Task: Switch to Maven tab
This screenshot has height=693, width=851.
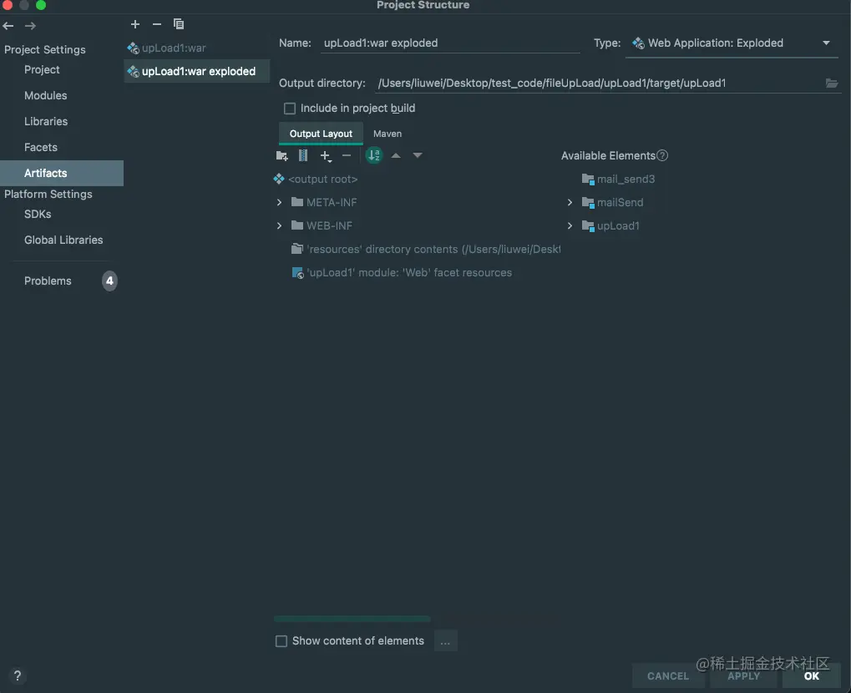Action: 388,134
